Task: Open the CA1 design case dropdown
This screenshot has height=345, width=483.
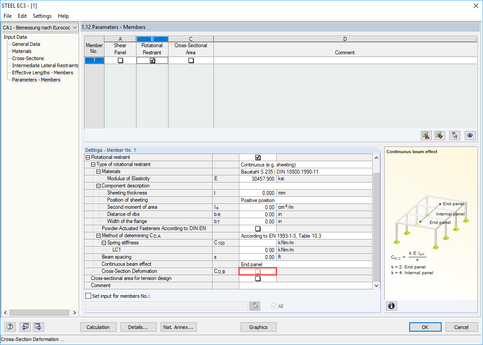Action: (x=74, y=27)
